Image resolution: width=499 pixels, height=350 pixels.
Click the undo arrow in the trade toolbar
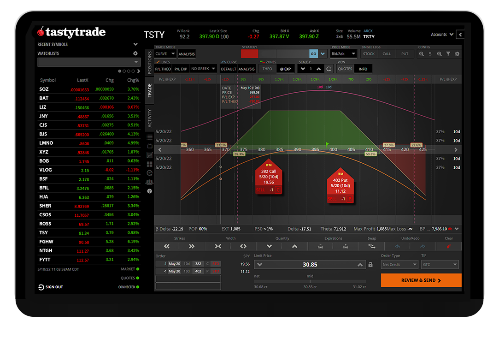398,246
